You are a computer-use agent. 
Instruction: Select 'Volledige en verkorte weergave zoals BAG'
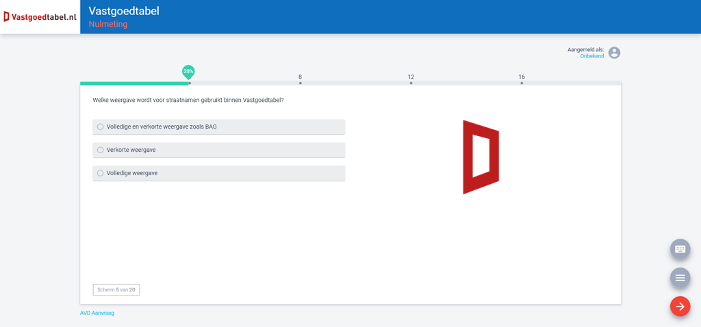(101, 127)
